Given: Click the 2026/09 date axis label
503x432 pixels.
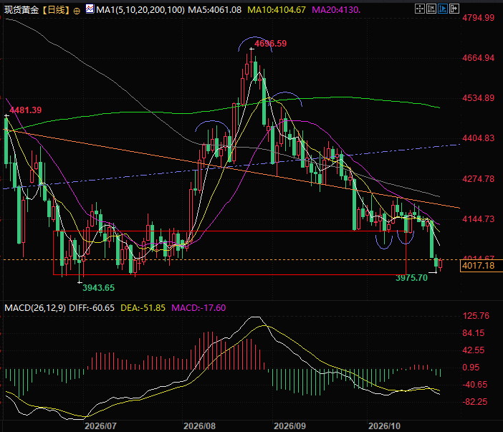Looking at the screenshot, I should [289, 426].
